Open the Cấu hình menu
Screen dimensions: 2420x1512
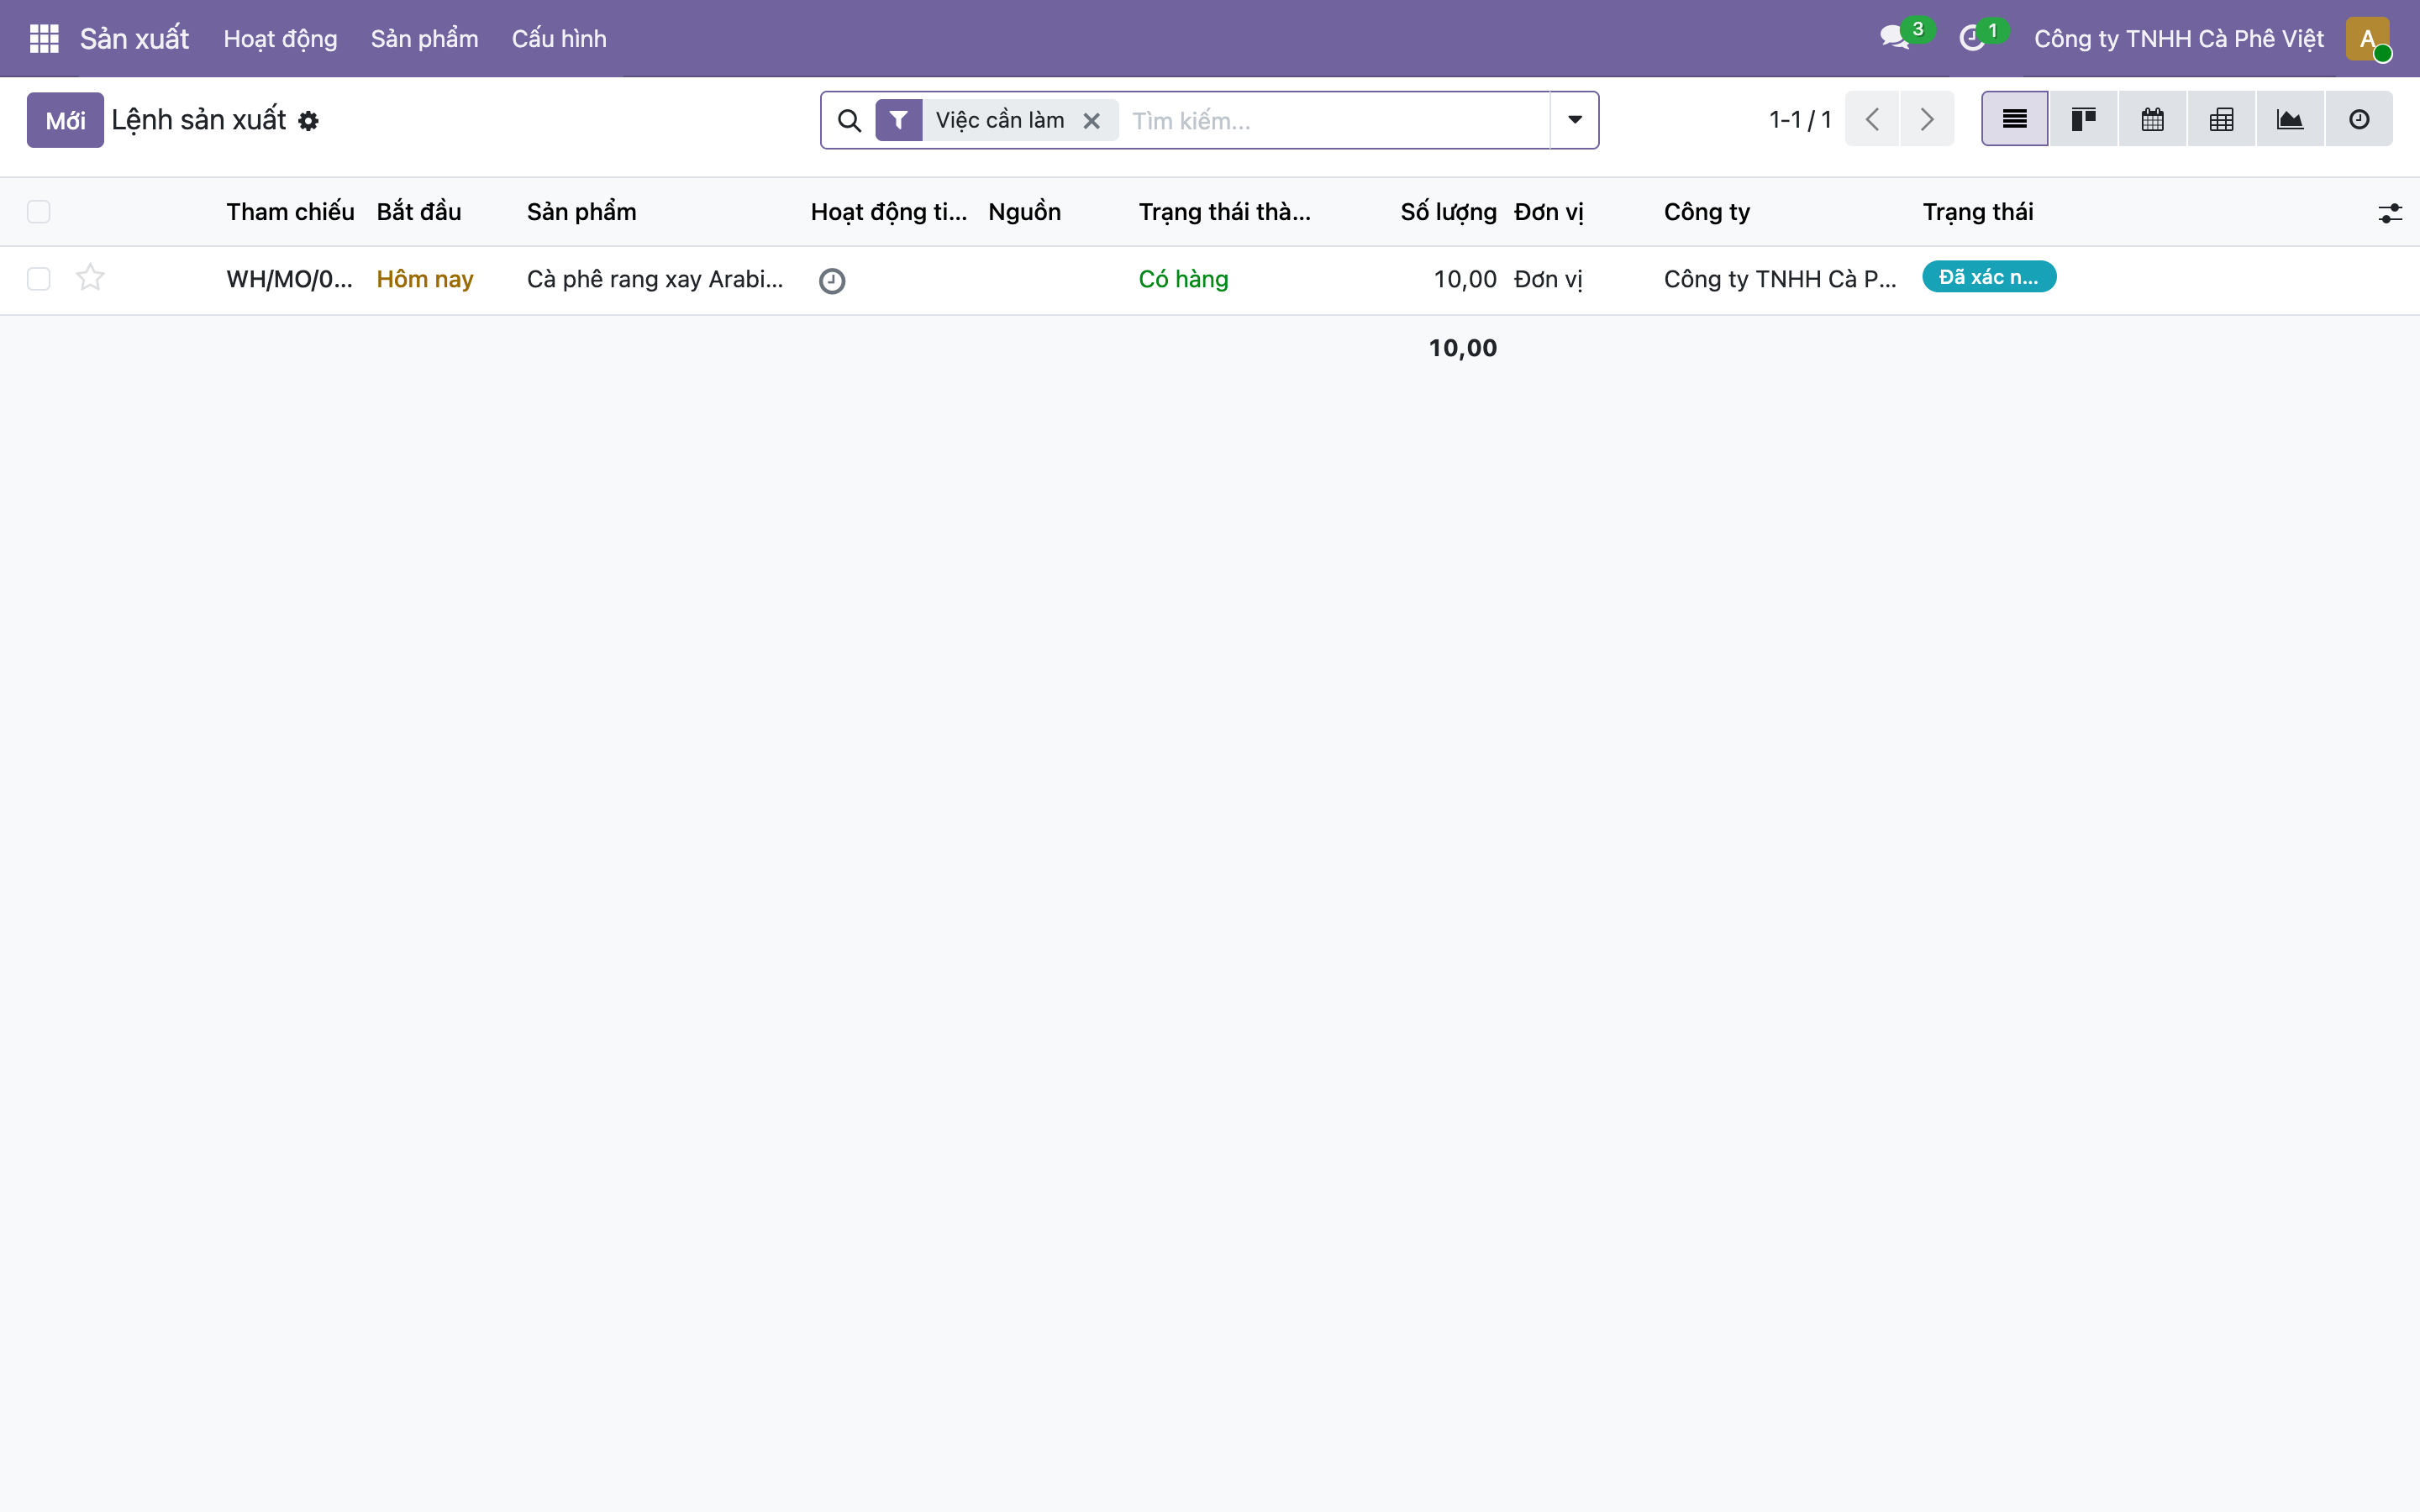tap(559, 38)
